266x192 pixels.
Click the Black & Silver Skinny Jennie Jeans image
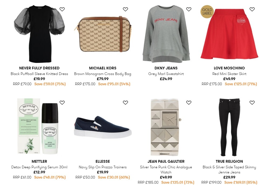click(229, 129)
